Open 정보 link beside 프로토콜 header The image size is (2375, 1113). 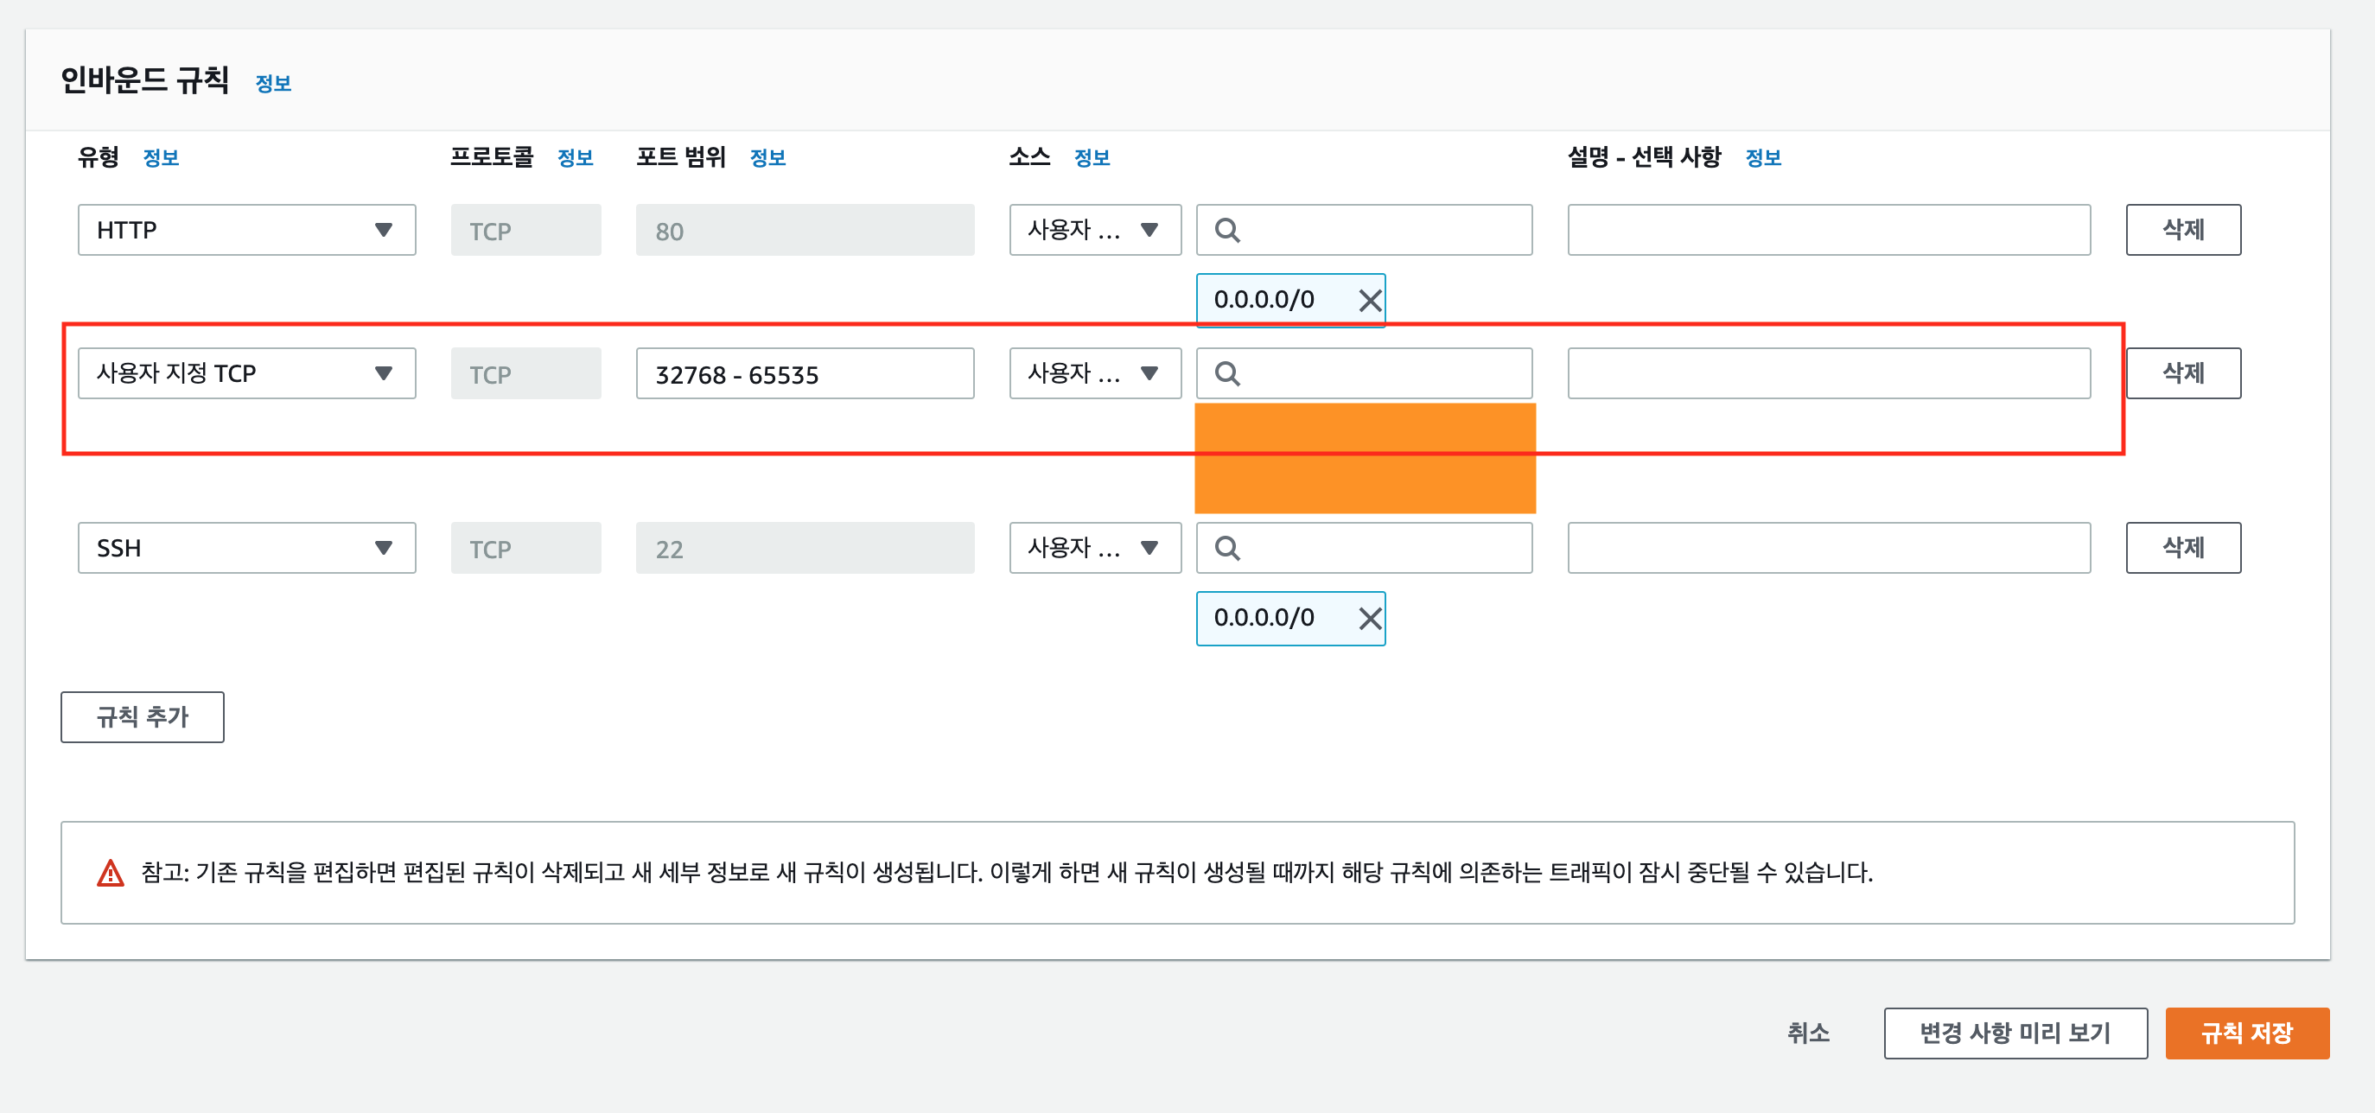pyautogui.click(x=576, y=157)
